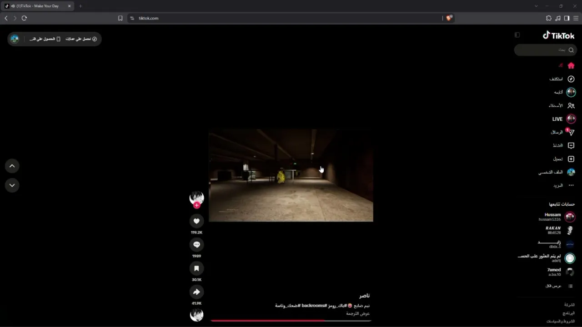Viewport: 582px width, 327px height.
Task: View site information icon in address bar
Action: point(132,18)
